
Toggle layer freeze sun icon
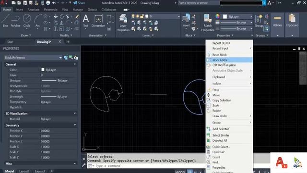tap(138, 16)
